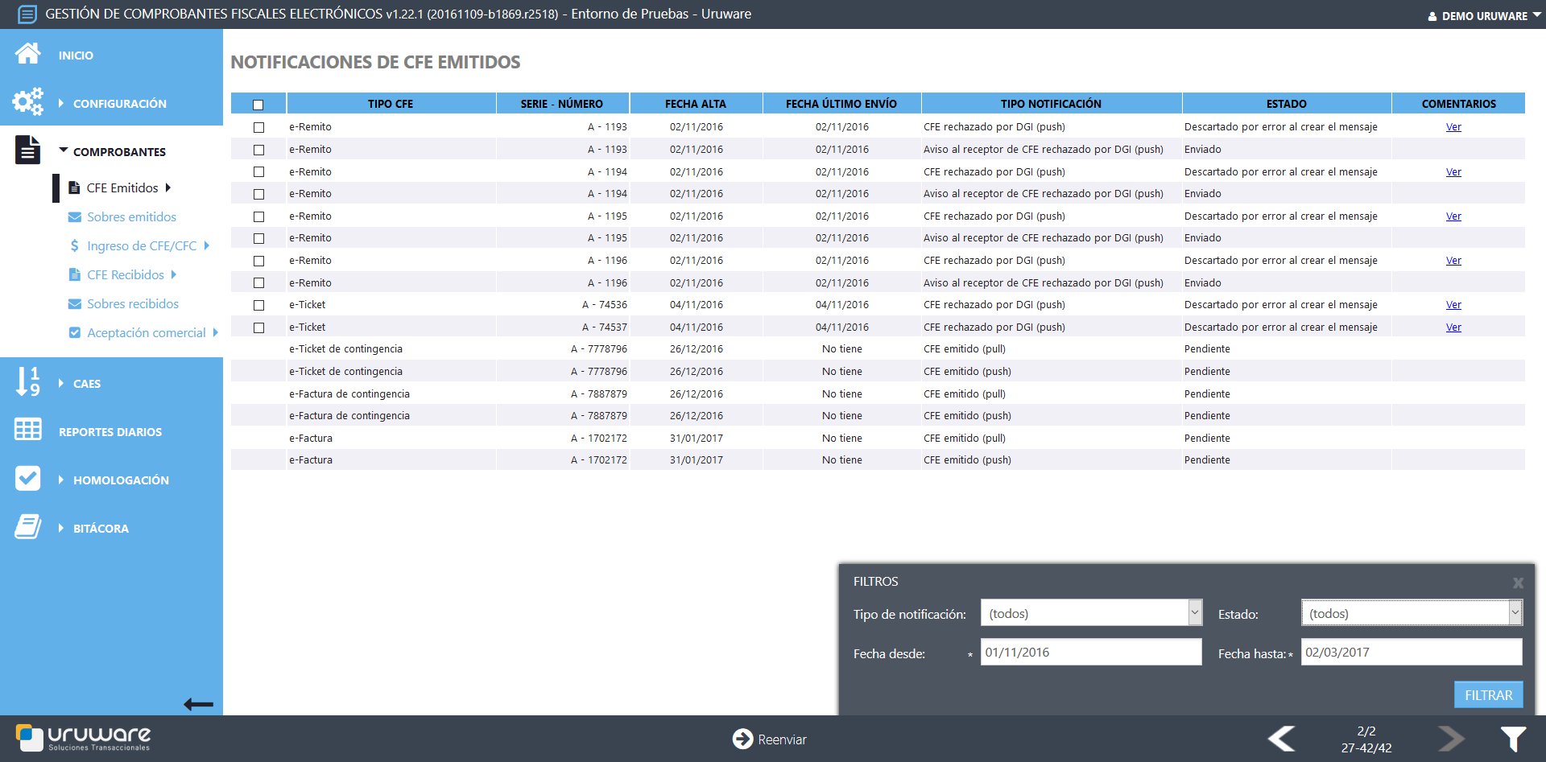Image resolution: width=1546 pixels, height=762 pixels.
Task: Click Ver link for e-Ticket A - 74537
Action: pyautogui.click(x=1453, y=327)
